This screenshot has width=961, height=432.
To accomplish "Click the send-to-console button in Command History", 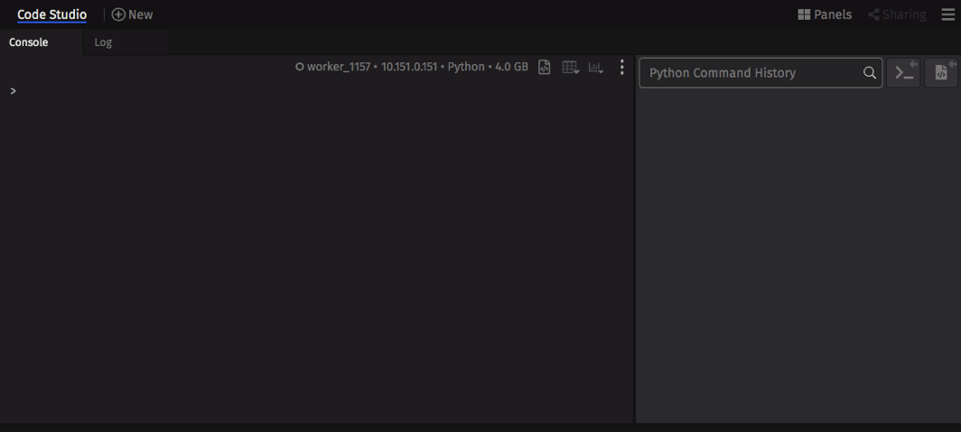I will click(x=903, y=73).
